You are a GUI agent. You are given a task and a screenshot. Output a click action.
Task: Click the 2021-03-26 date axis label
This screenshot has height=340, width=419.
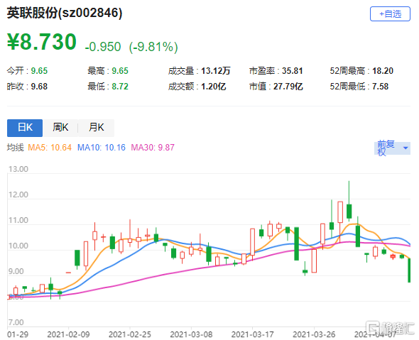click(x=314, y=334)
